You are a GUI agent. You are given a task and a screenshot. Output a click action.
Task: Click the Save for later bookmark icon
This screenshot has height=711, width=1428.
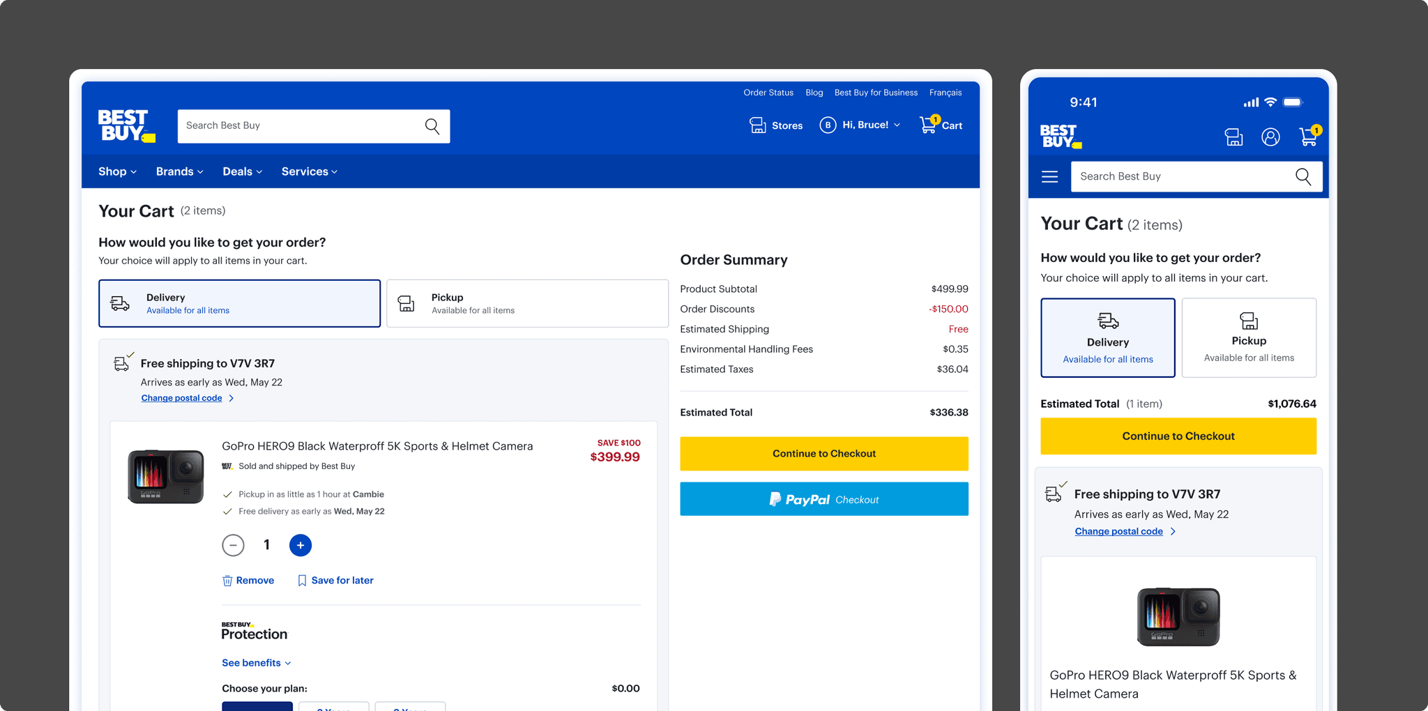[x=302, y=581]
